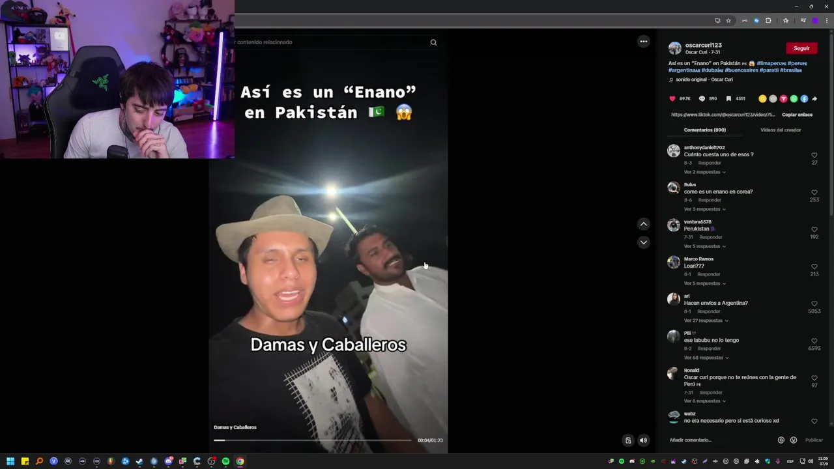The width and height of the screenshot is (834, 469).
Task: Open Pili's commenter avatar
Action: click(674, 337)
